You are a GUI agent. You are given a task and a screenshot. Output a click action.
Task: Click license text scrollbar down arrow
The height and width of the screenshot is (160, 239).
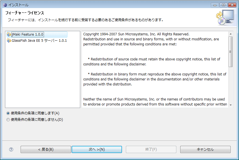[231, 105]
